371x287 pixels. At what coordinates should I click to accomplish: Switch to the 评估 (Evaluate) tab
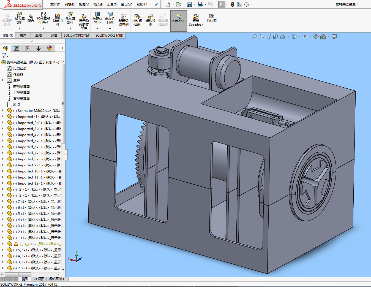coord(54,36)
